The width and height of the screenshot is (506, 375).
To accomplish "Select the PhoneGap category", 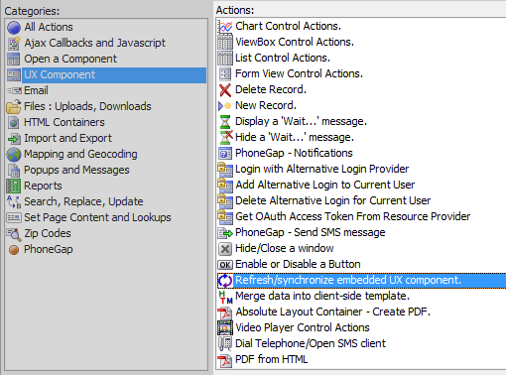I will [x=49, y=249].
